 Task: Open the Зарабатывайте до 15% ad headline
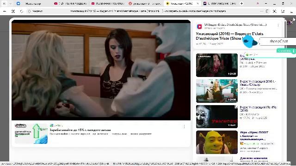80,130
